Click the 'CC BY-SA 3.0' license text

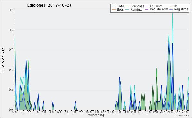(182, 116)
